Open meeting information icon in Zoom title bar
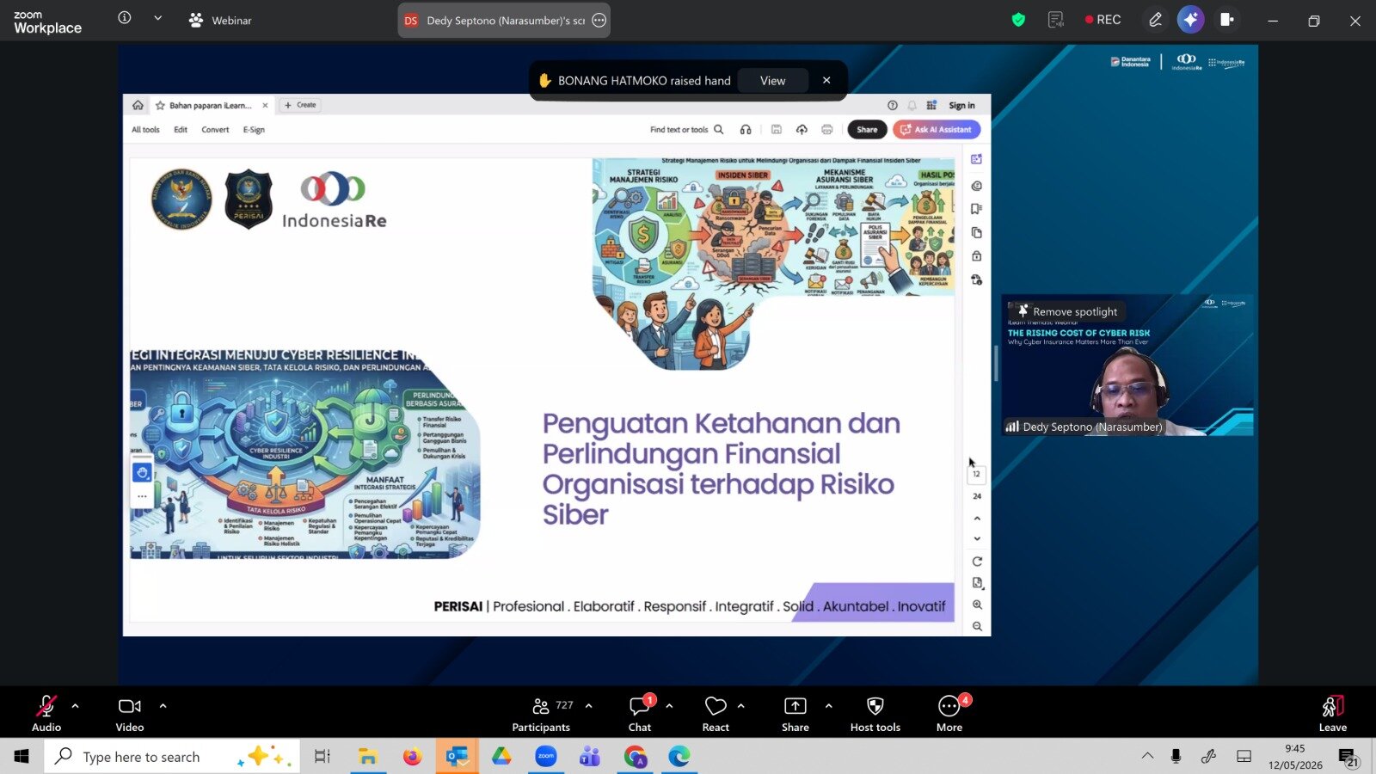The image size is (1376, 774). (125, 18)
